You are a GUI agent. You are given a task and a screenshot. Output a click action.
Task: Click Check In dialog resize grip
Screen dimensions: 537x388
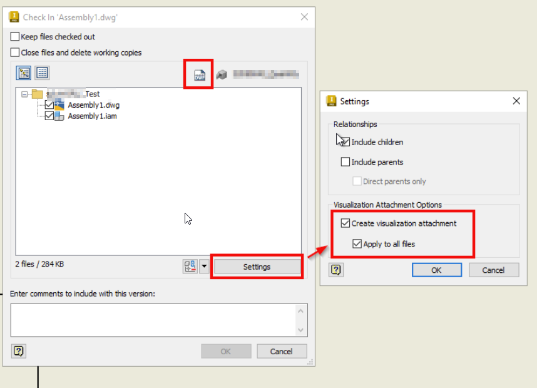pos(310,362)
